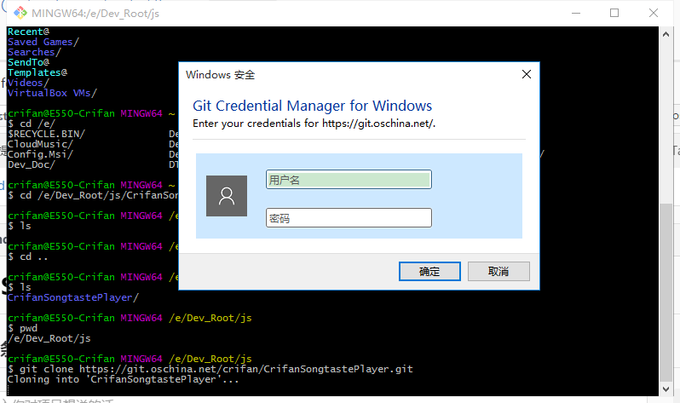Close the MINGW64 terminal window
This screenshot has height=403, width=680.
(x=653, y=13)
